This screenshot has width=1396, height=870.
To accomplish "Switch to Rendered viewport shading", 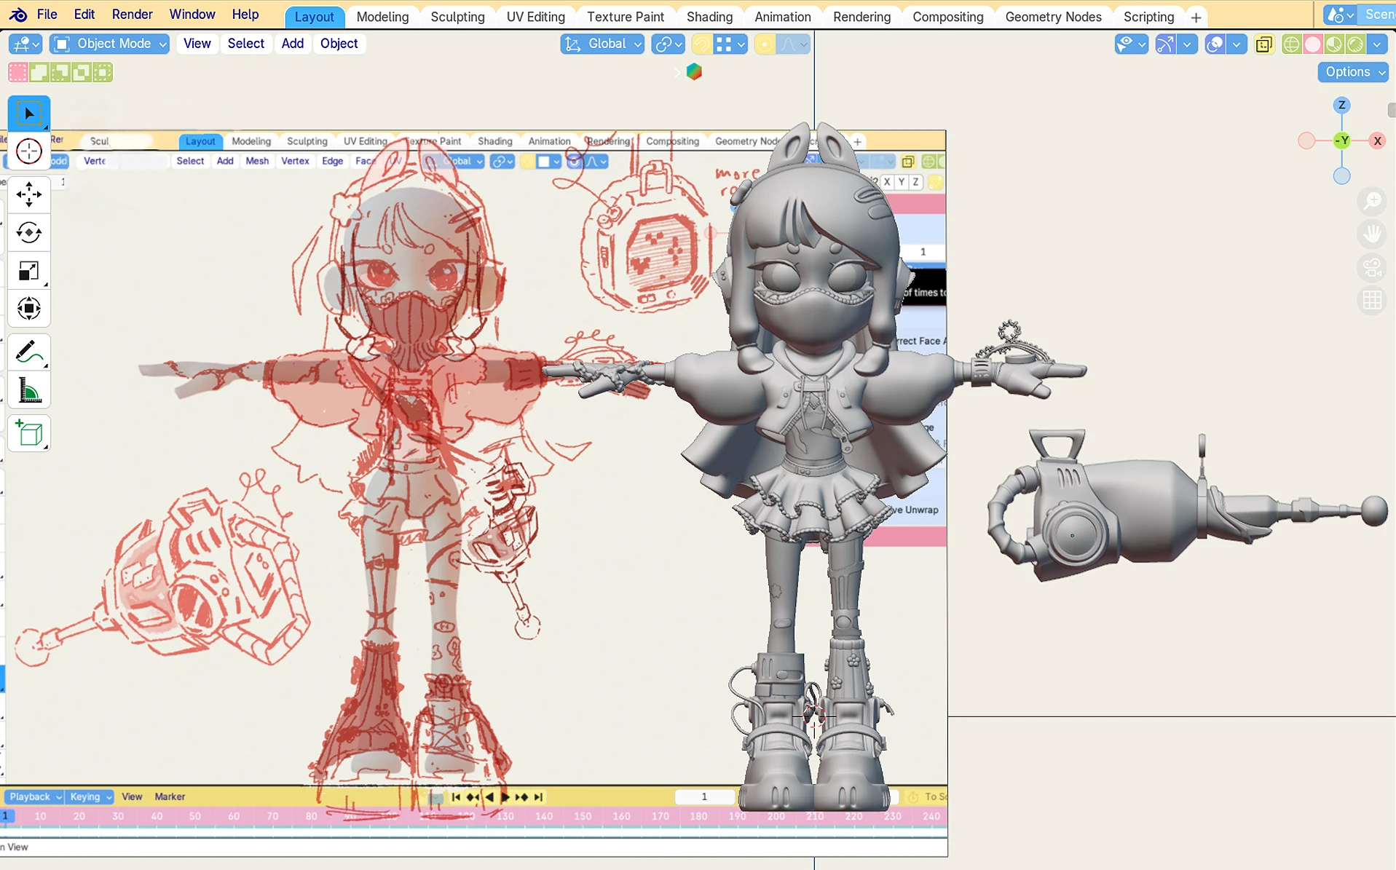I will point(1355,44).
